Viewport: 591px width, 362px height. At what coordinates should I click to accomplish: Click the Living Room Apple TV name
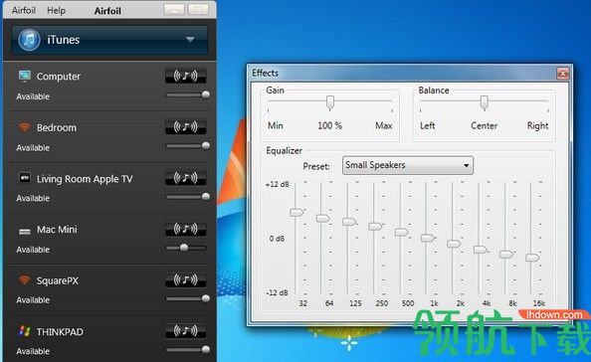tap(85, 179)
